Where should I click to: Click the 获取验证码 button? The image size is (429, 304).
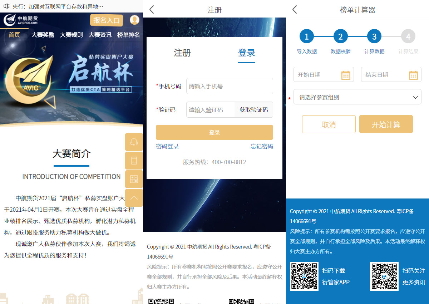[254, 110]
